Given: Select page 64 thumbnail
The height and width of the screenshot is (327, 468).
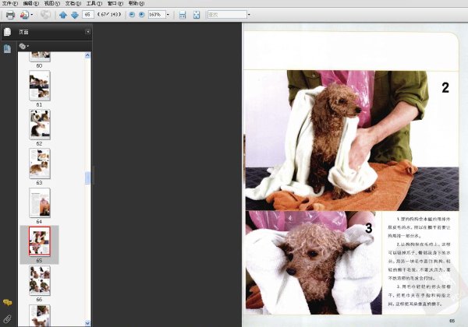Looking at the screenshot, I should pyautogui.click(x=40, y=202).
